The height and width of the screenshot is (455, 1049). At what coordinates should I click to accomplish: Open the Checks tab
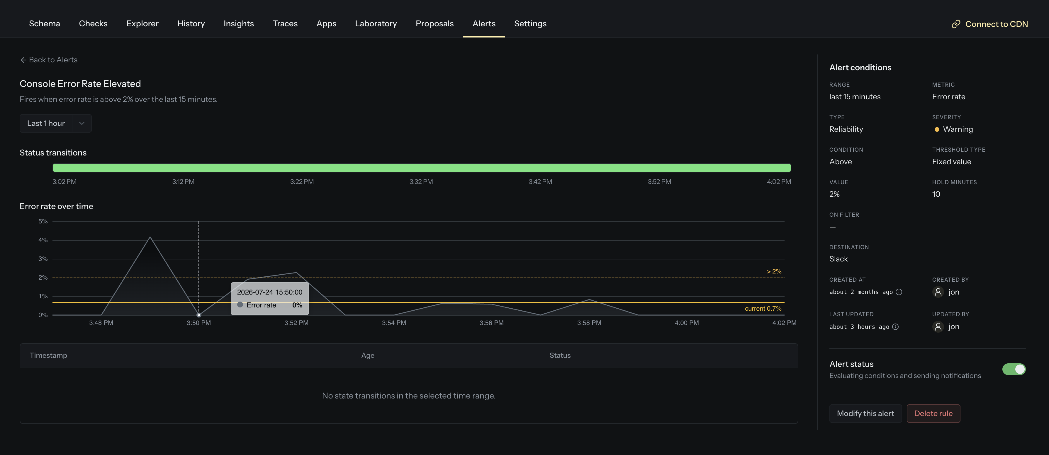coord(93,24)
